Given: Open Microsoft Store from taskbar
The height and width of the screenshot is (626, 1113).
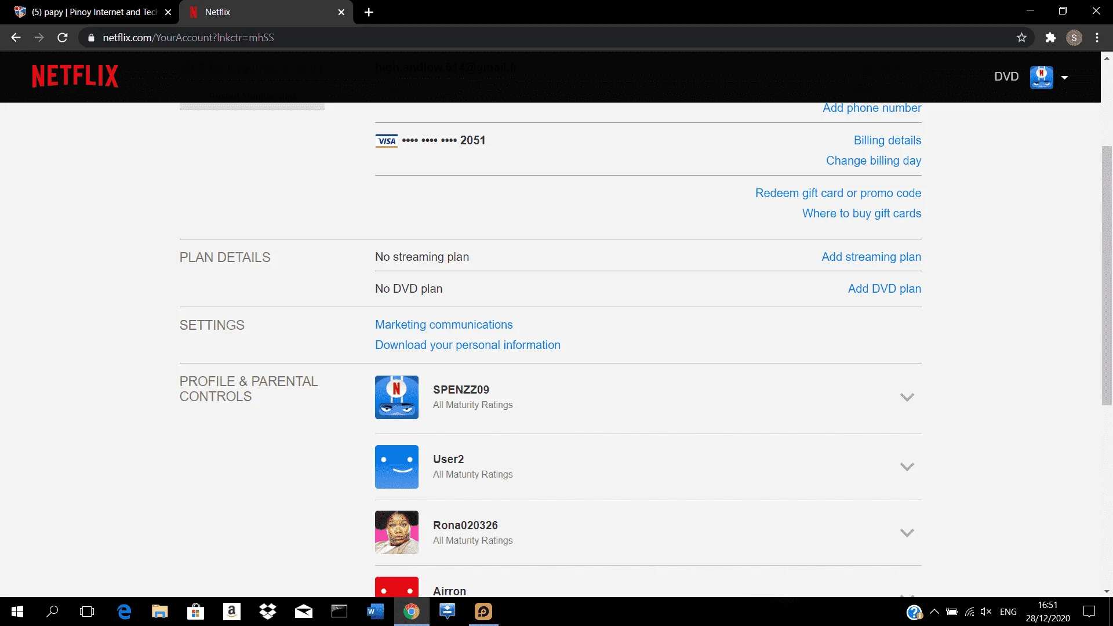Looking at the screenshot, I should coord(195,612).
